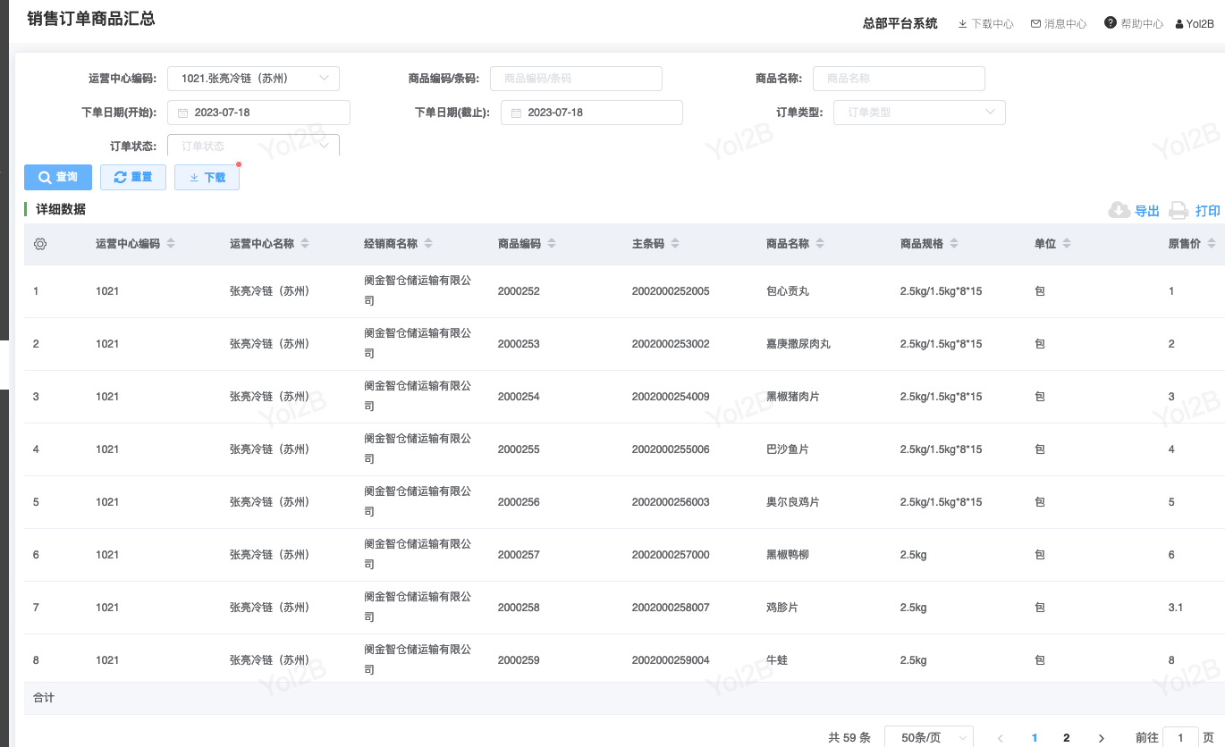Screen dimensions: 1225x747
Task: Click the 商品名称 input field
Action: pyautogui.click(x=898, y=79)
